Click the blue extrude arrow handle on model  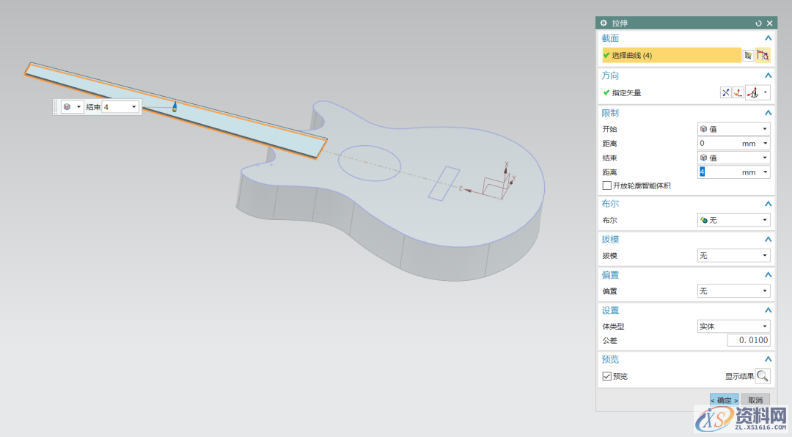(175, 107)
